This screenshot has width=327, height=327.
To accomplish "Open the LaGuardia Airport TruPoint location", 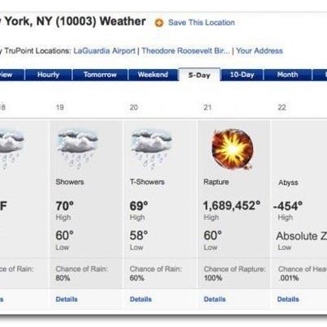I will tap(105, 51).
